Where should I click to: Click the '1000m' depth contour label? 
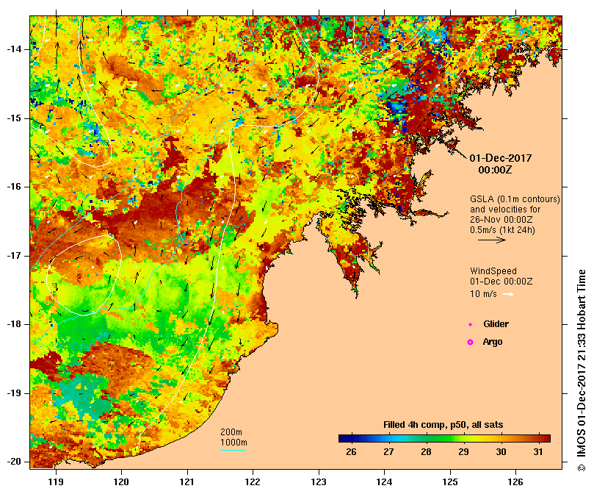click(233, 443)
